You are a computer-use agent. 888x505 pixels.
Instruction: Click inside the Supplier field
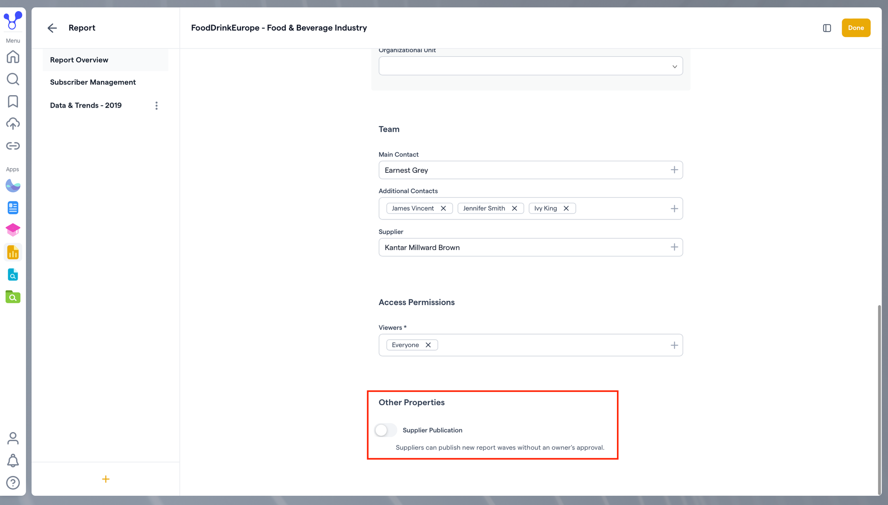523,248
